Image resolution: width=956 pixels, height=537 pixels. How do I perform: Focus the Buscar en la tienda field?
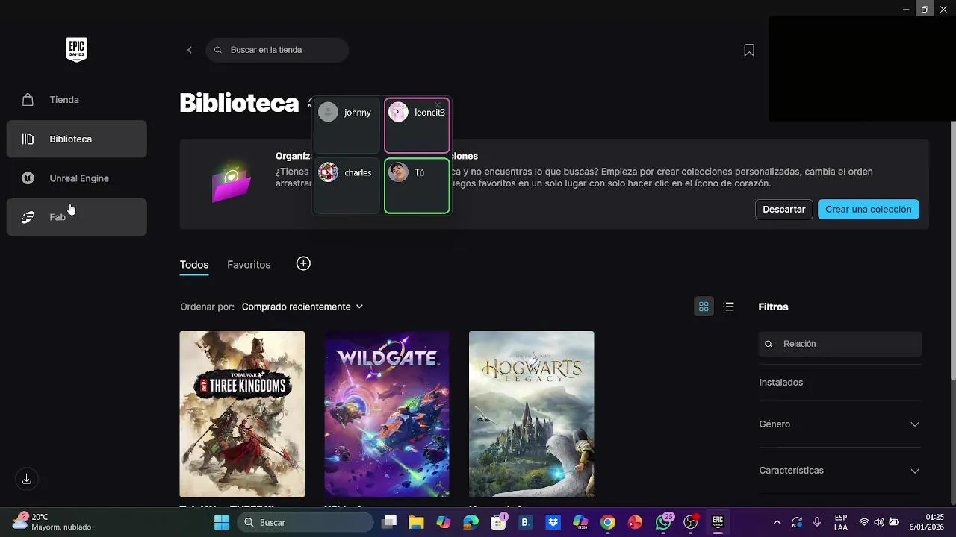tap(277, 50)
